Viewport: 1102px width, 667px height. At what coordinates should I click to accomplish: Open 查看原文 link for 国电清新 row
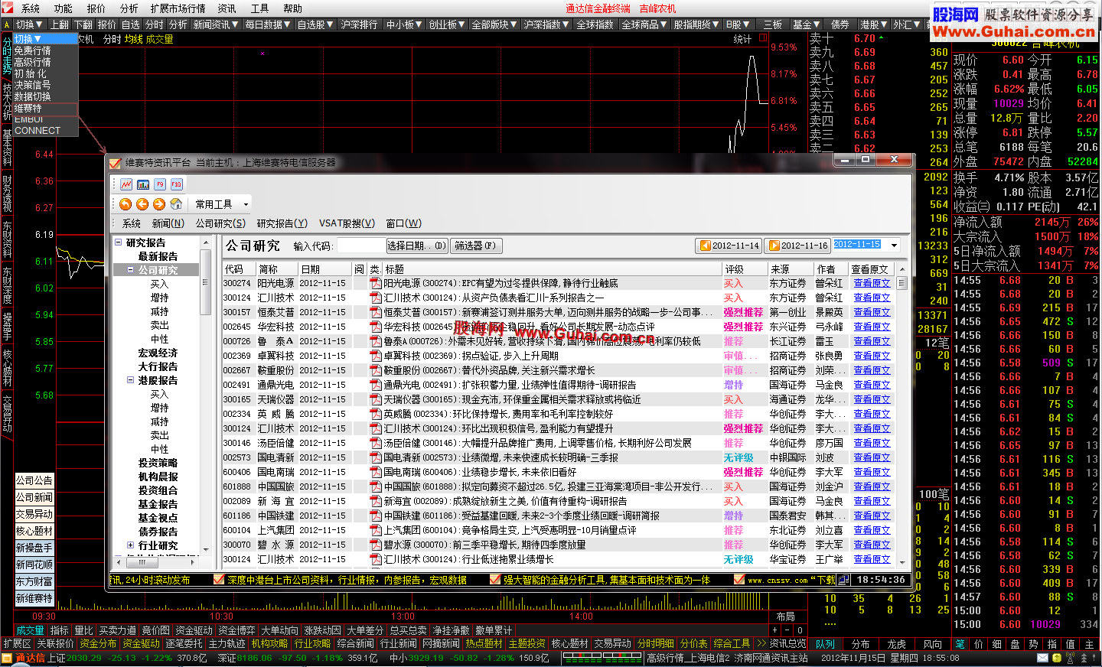click(872, 457)
